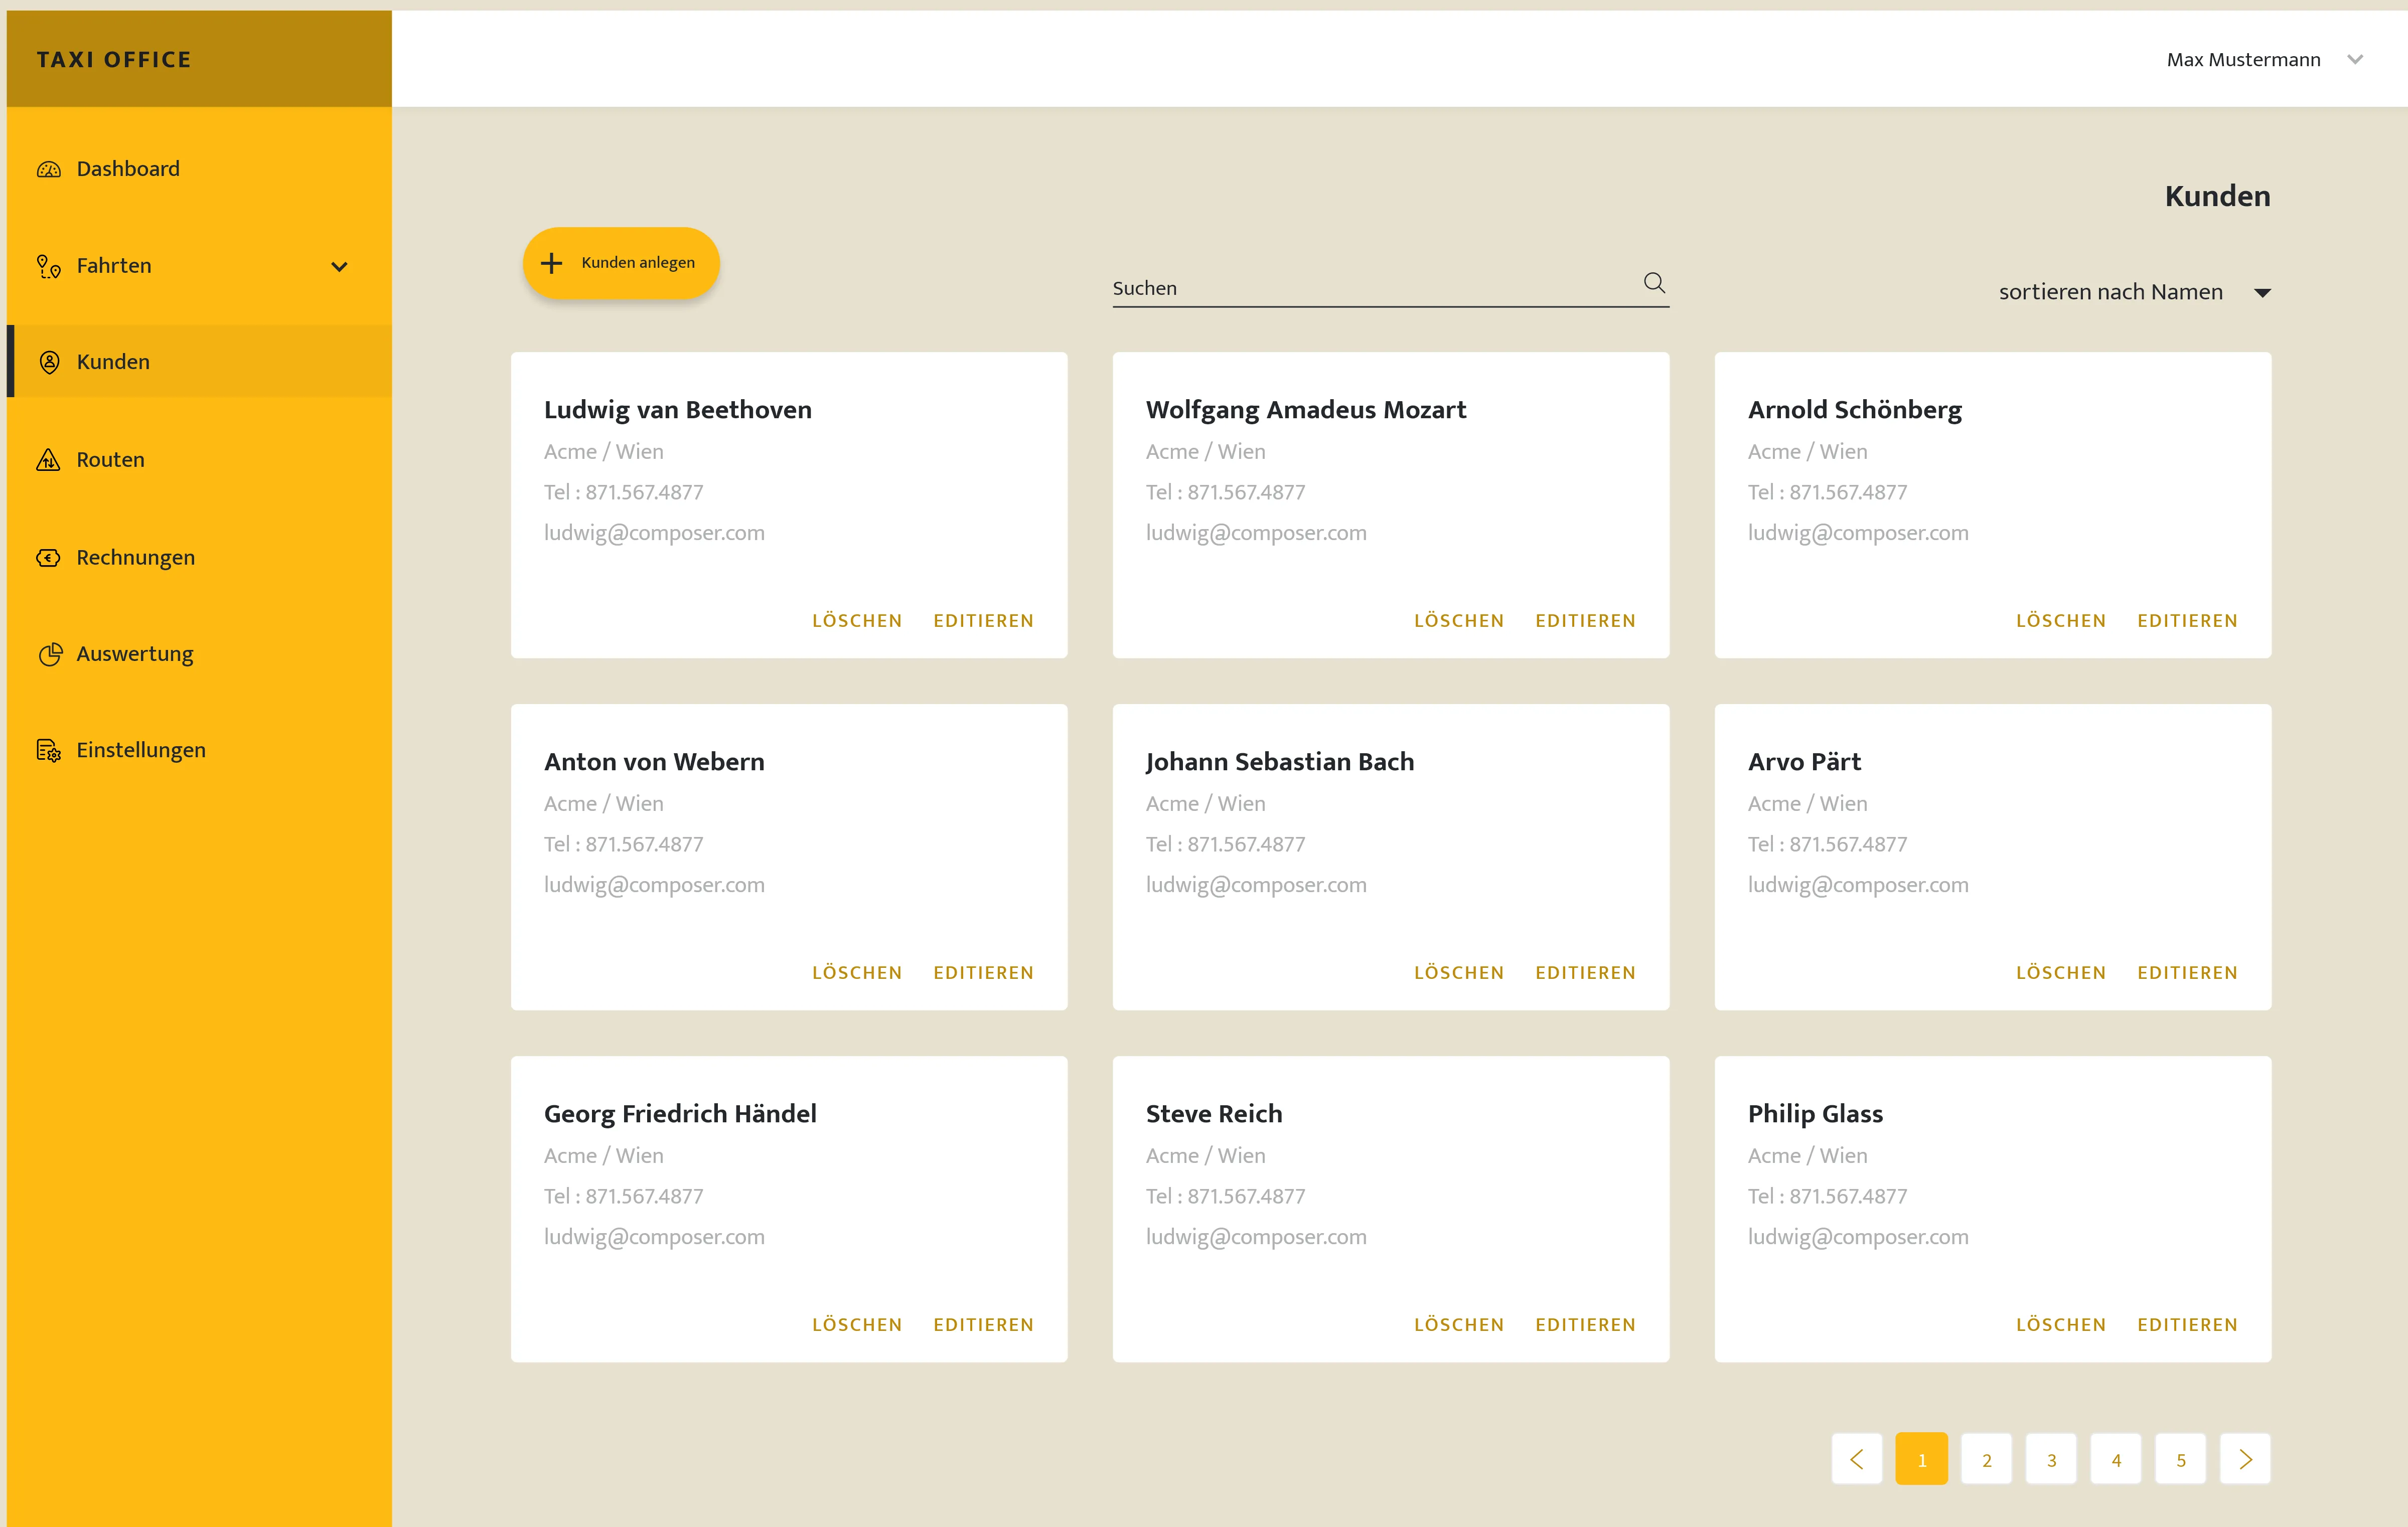
Task: Expand the Fahrten submenu chevron
Action: click(339, 267)
